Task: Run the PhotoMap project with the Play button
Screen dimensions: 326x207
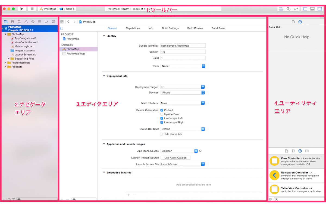Action: (x=21, y=8)
